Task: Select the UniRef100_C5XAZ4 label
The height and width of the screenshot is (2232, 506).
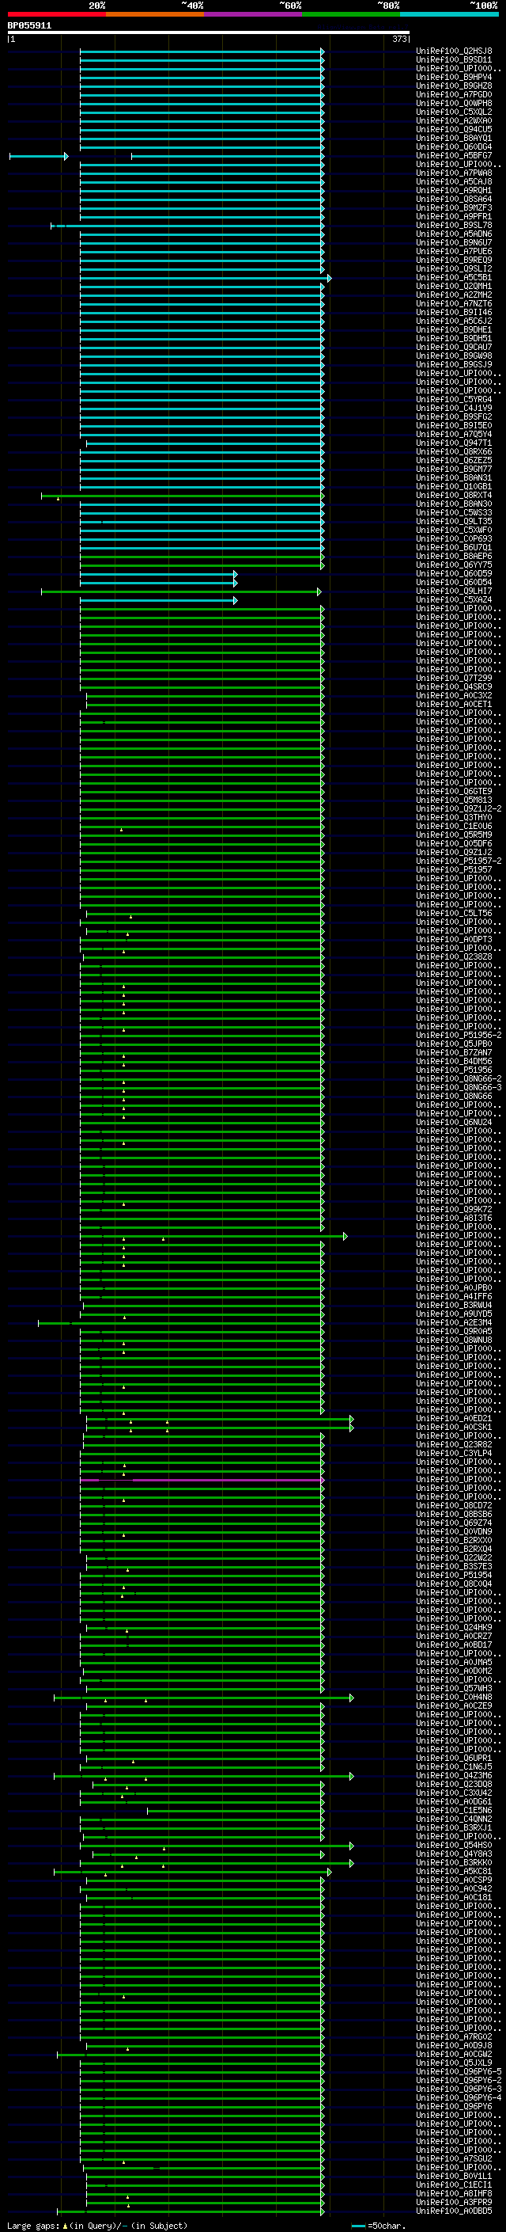Action: (x=454, y=599)
